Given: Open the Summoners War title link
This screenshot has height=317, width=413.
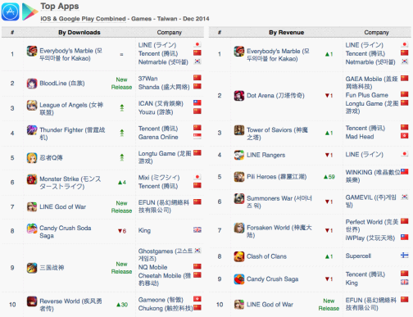Looking at the screenshot, I should [x=279, y=202].
